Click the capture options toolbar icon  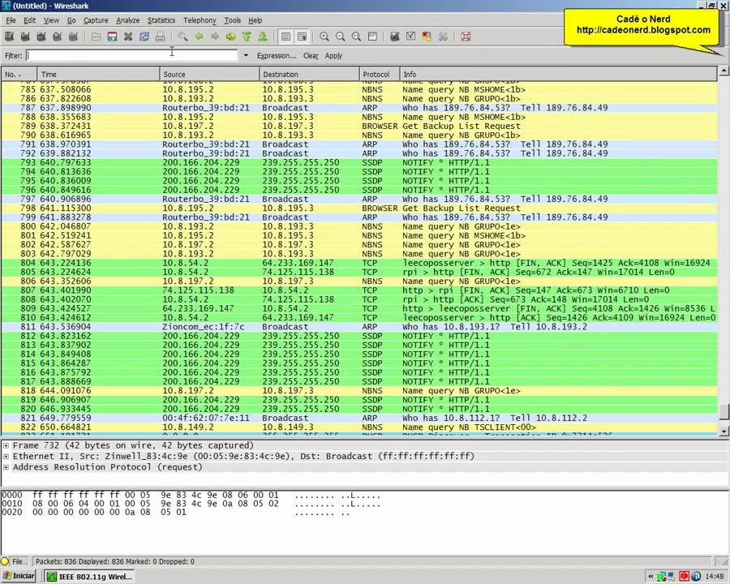pos(25,36)
